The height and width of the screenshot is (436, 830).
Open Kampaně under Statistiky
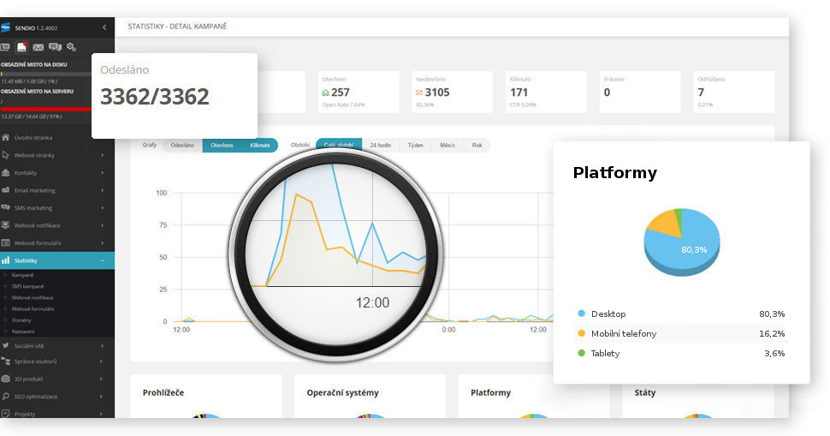click(23, 275)
